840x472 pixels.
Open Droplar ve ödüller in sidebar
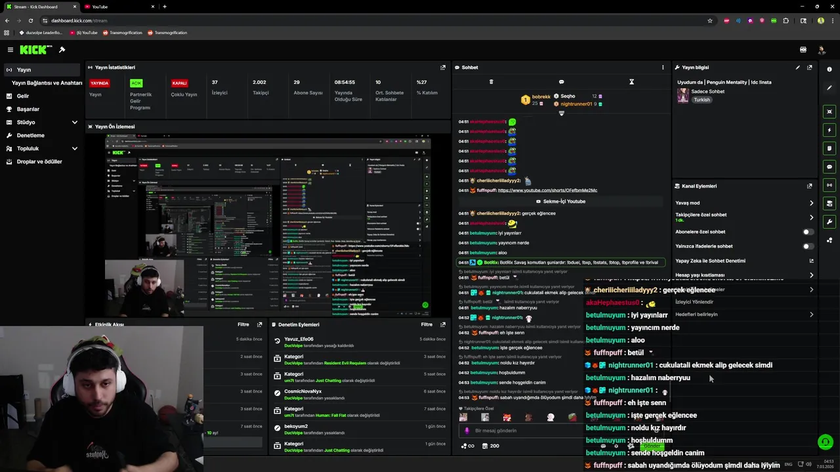39,162
